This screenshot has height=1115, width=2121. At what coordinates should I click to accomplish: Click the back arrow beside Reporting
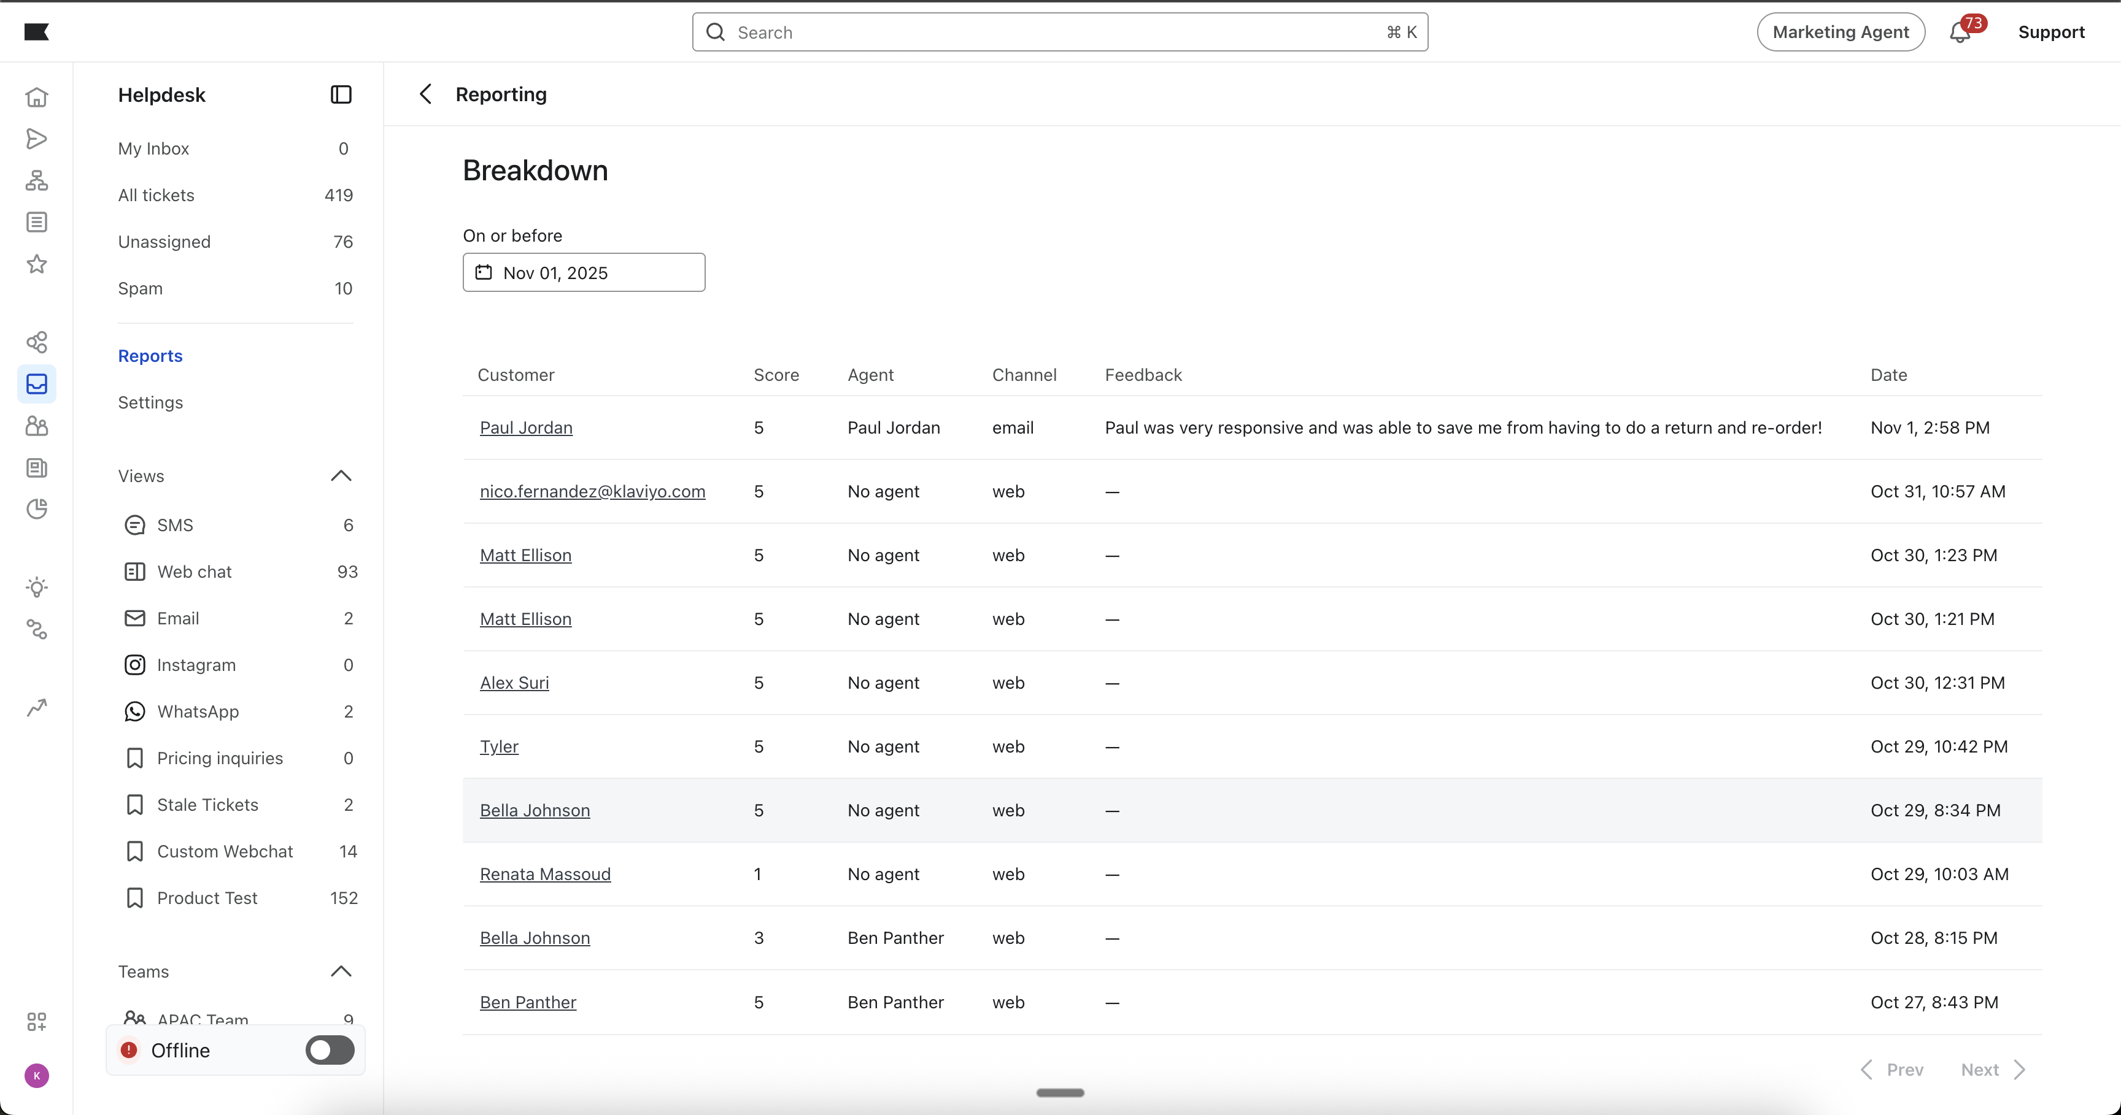coord(425,94)
